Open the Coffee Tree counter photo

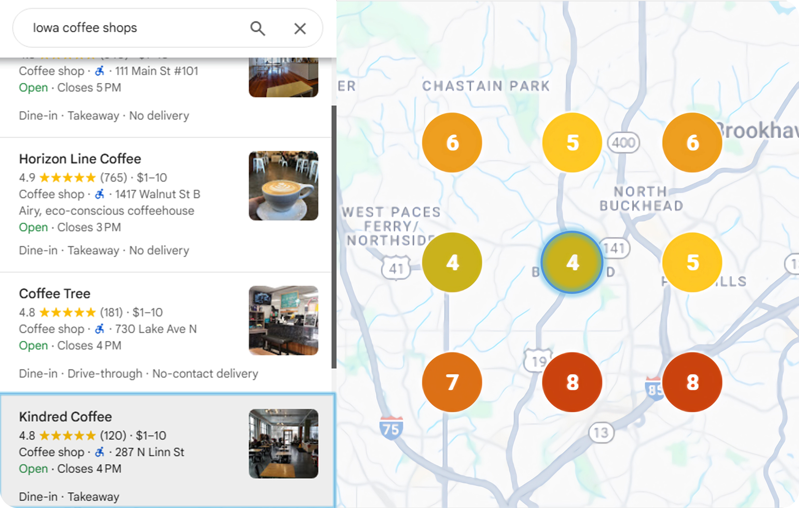[283, 321]
